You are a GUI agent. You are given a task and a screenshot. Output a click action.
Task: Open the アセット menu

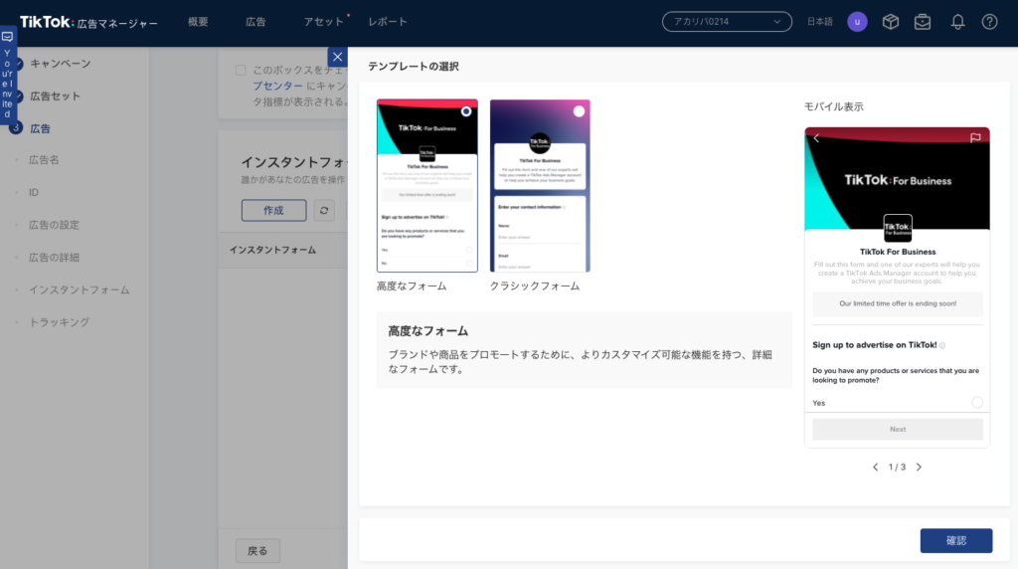[323, 22]
